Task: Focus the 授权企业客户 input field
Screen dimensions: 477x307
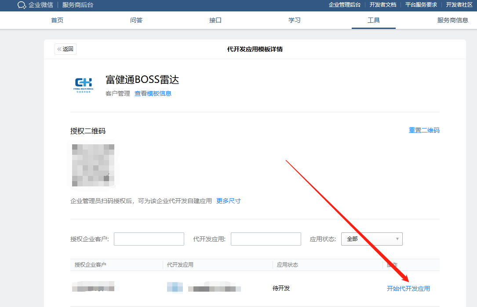Action: (x=149, y=239)
